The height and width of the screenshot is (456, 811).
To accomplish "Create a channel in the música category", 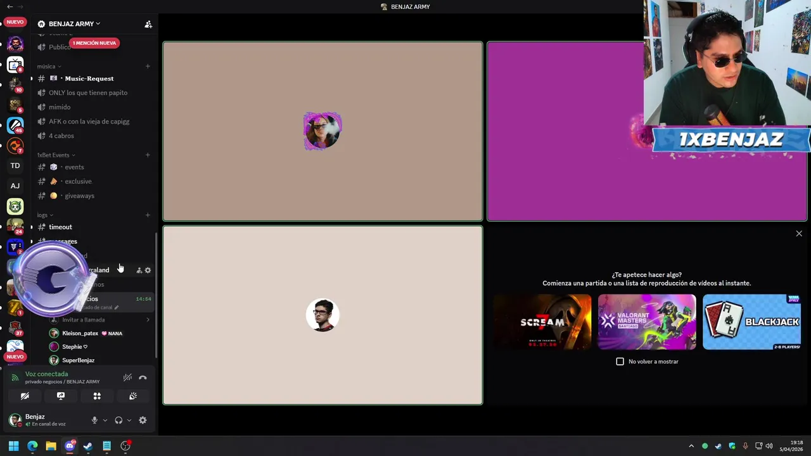I will (x=148, y=66).
